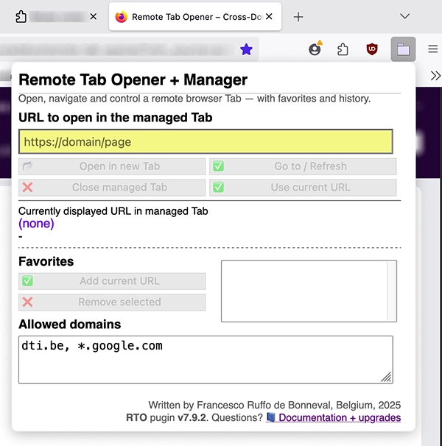This screenshot has height=446, width=442.
Task: Click the Go to / Refresh button
Action: point(303,166)
